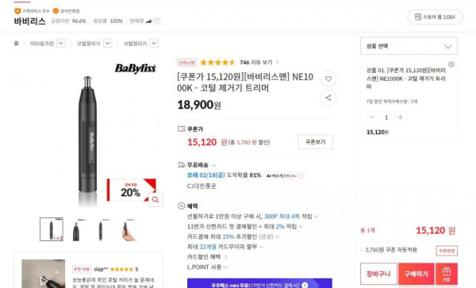The image size is (476, 288).
Task: Click the 스토어 찜 store icon button
Action: click(435, 17)
